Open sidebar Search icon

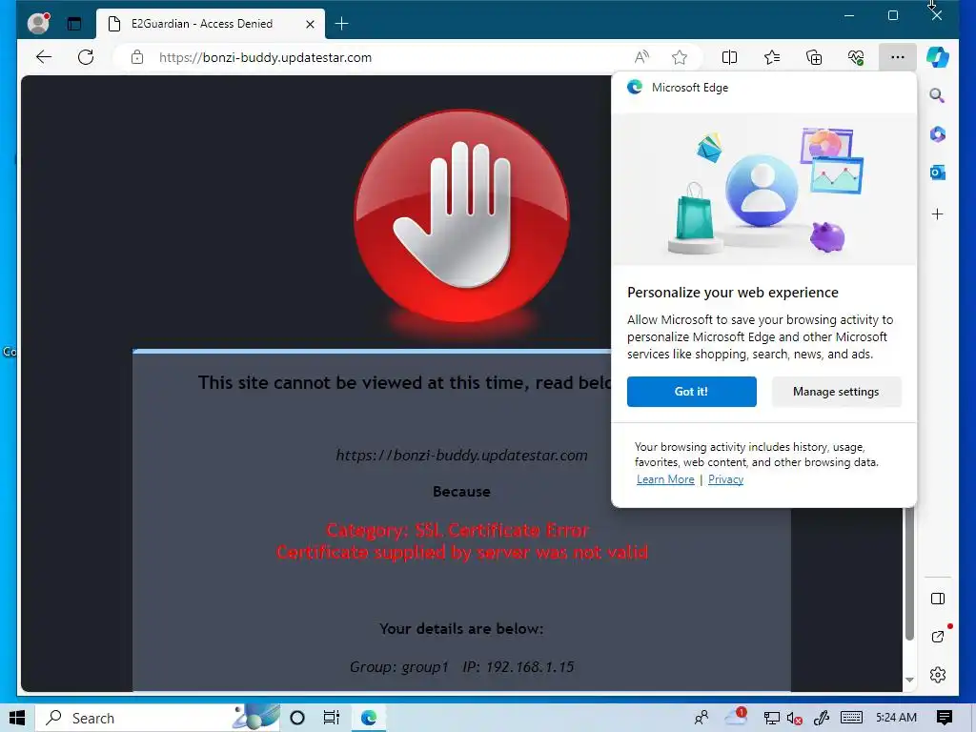pyautogui.click(x=938, y=95)
